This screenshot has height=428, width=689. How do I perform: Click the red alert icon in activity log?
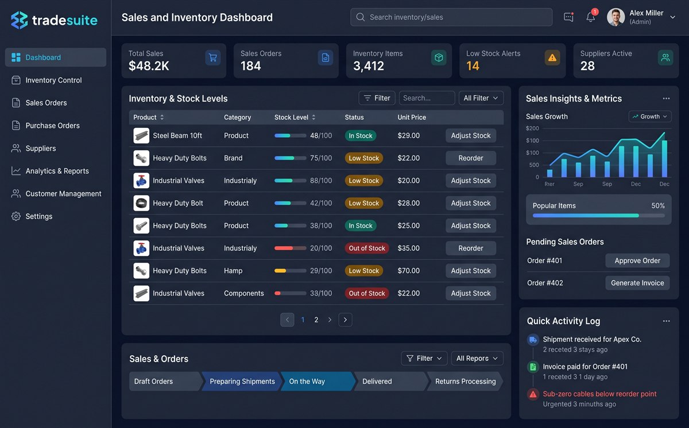coord(533,394)
